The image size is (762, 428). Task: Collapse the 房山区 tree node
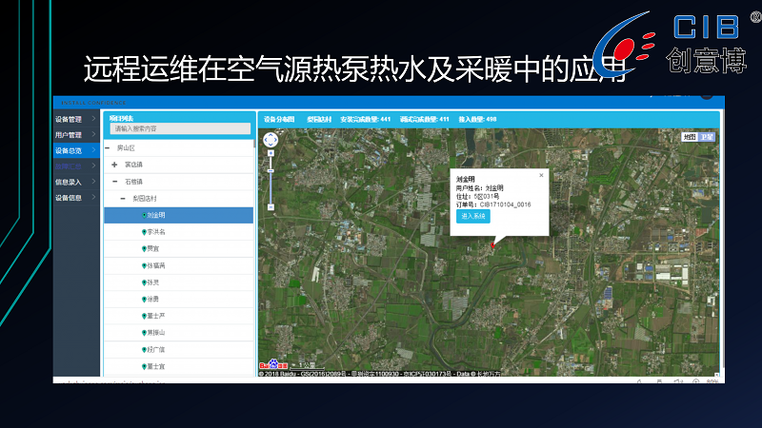point(108,148)
